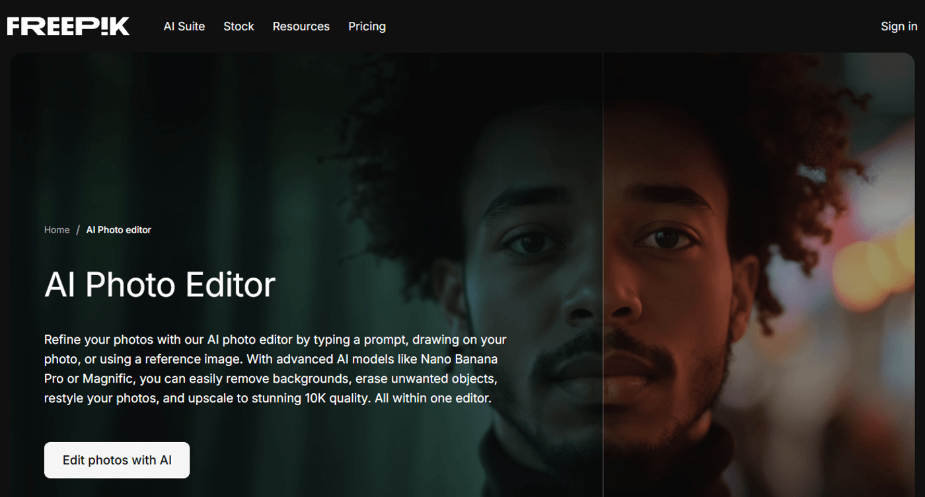This screenshot has height=497, width=925.
Task: Select the AI Photo editor breadcrumb
Action: pyautogui.click(x=119, y=230)
